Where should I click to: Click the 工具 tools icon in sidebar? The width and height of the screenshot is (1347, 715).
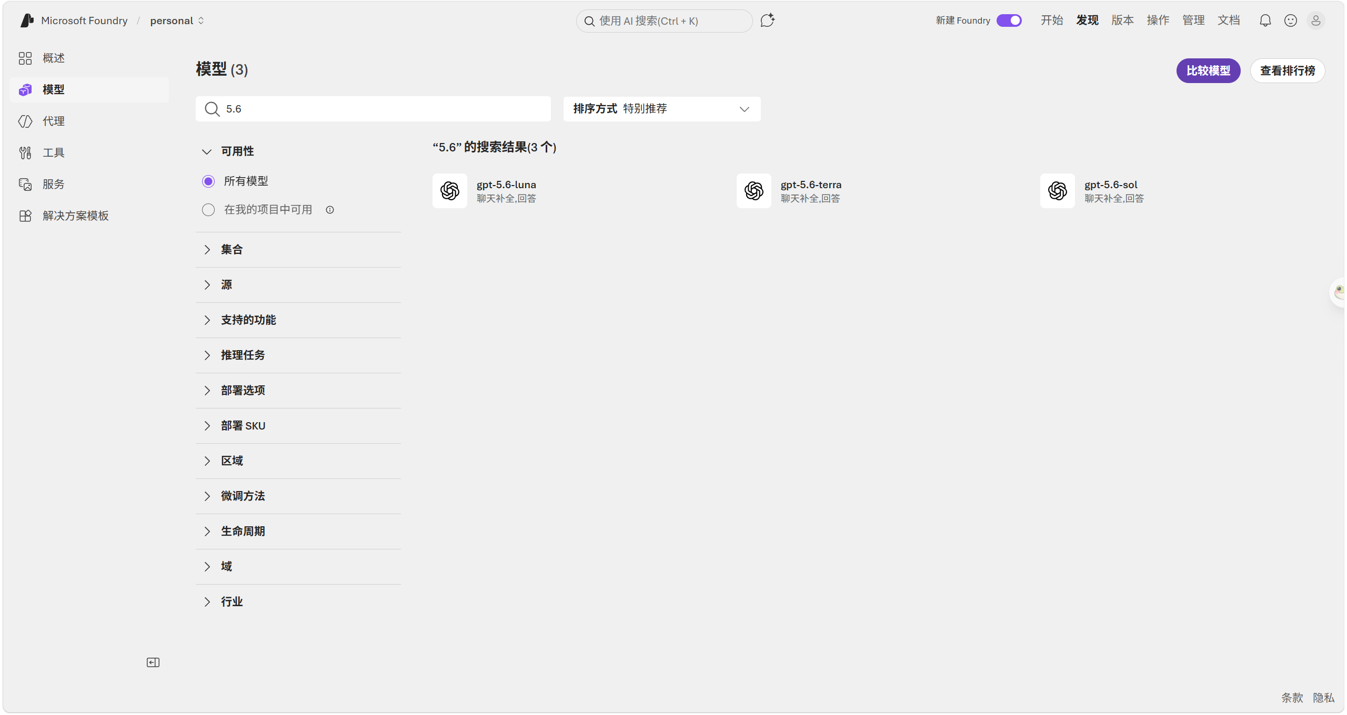tap(25, 153)
